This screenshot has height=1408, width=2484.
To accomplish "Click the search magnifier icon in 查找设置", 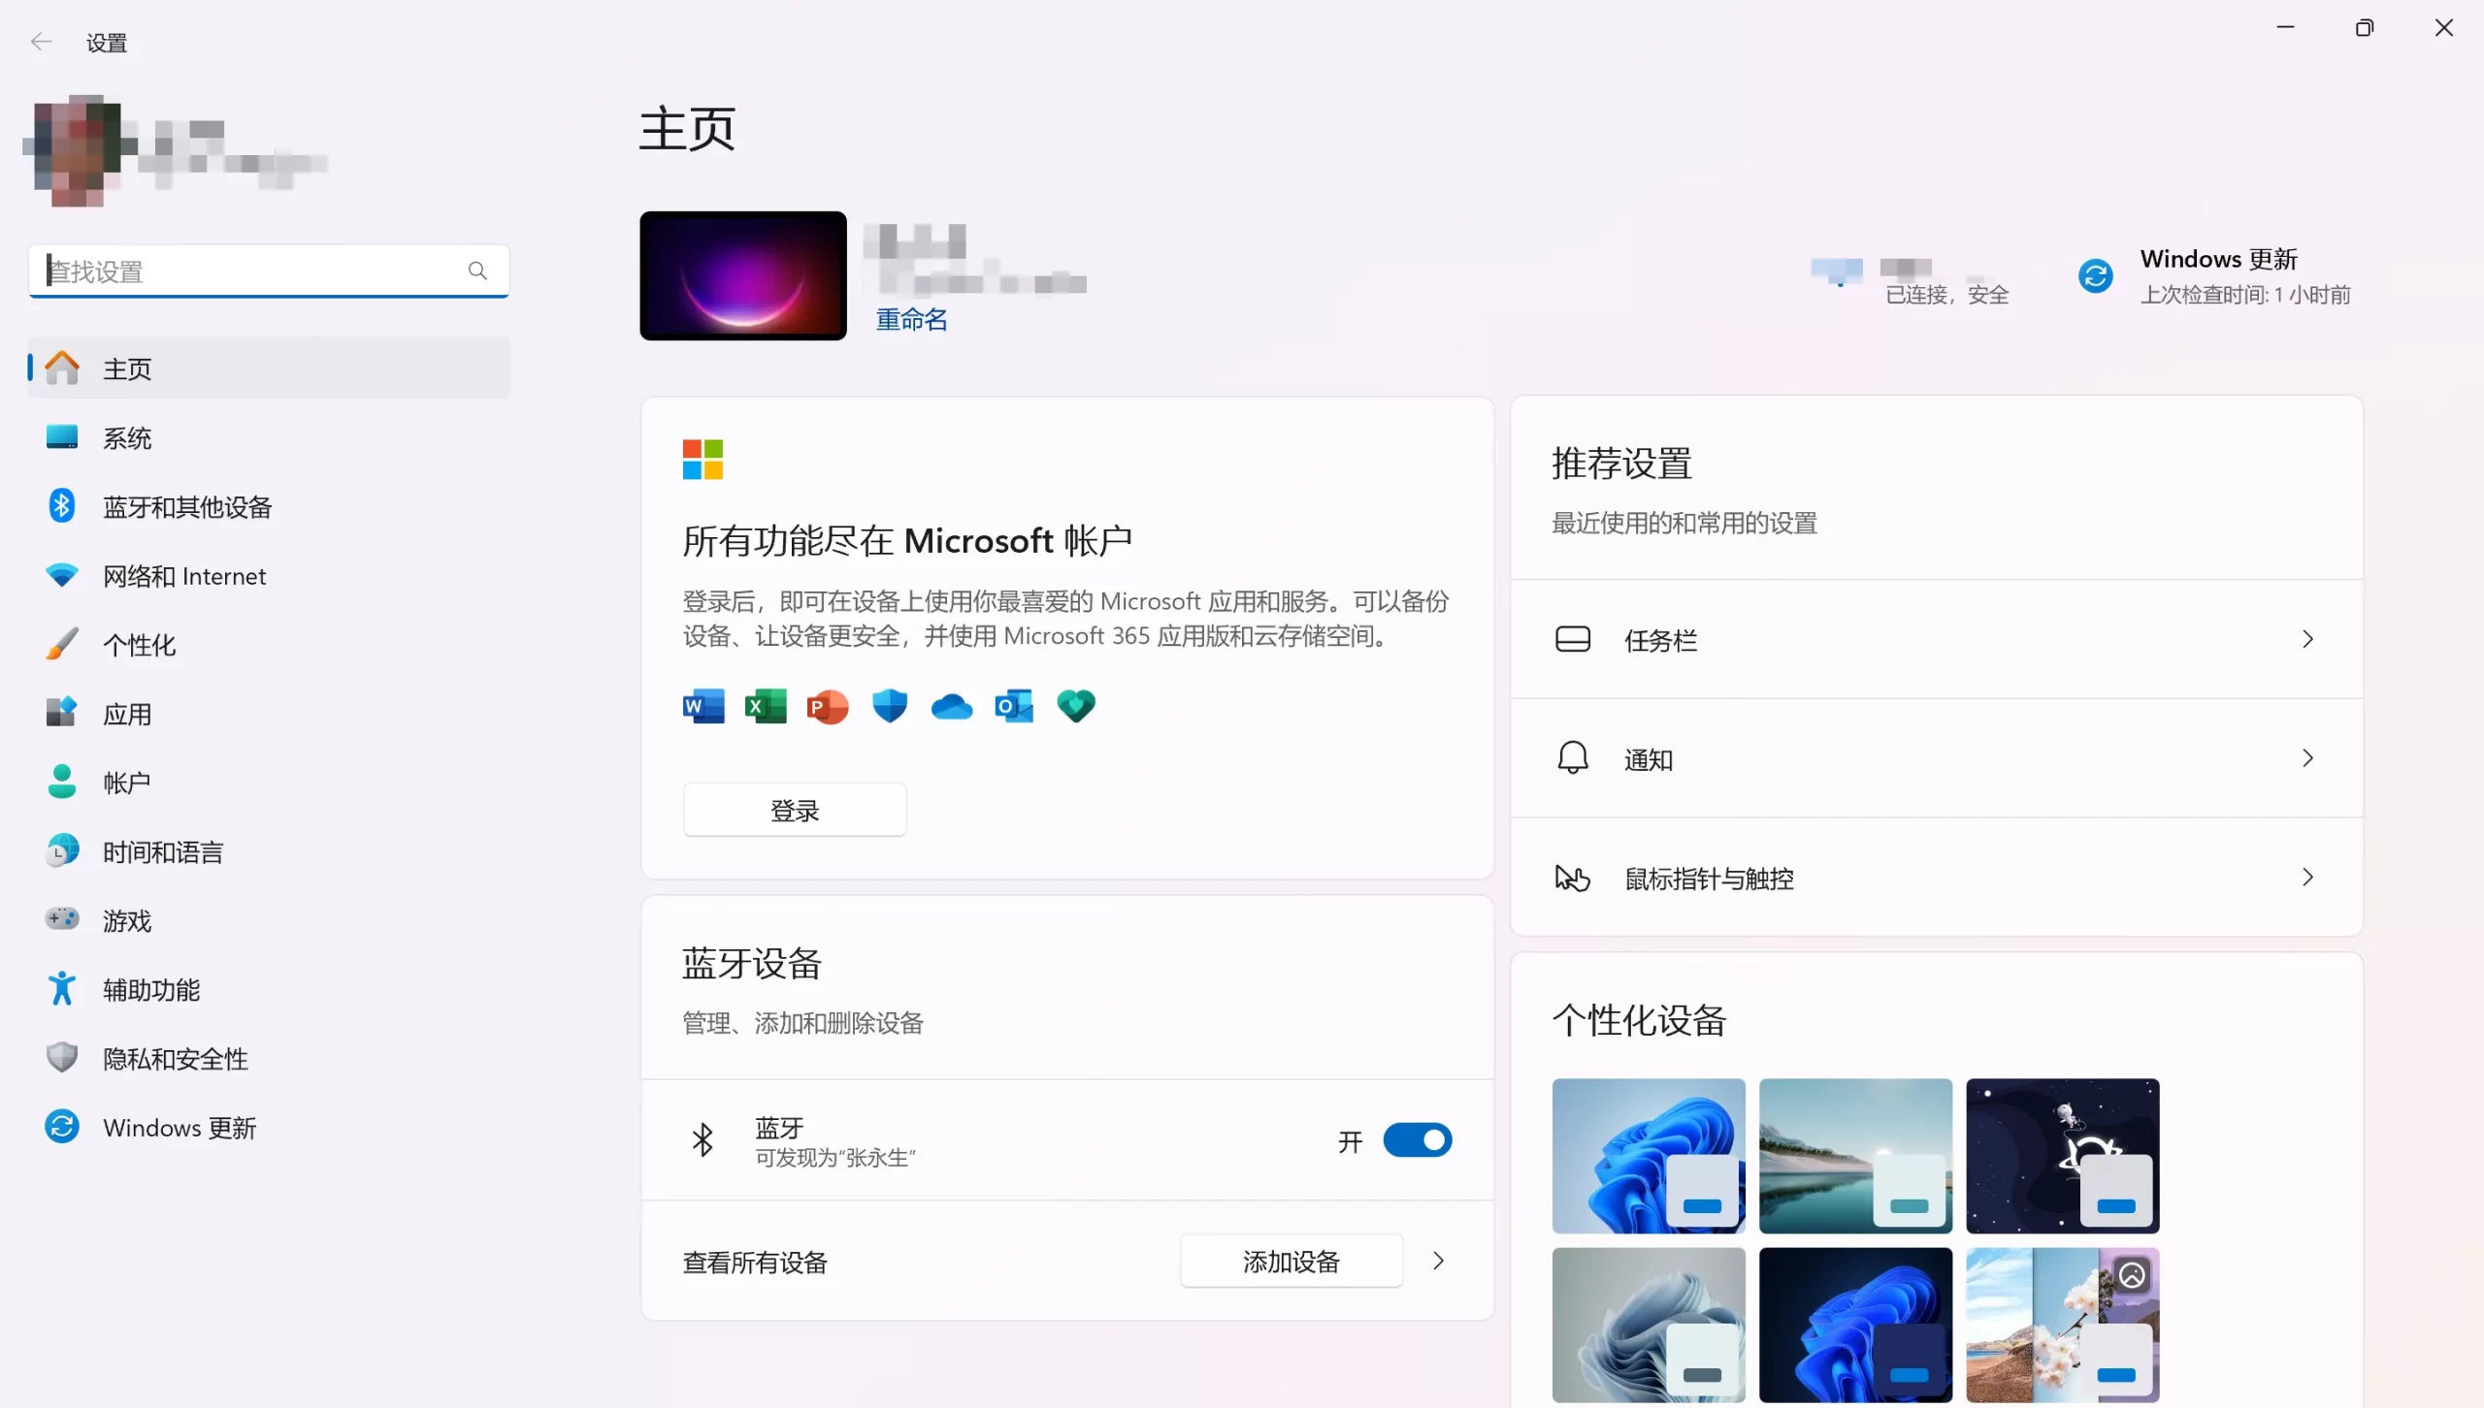I will (x=477, y=271).
